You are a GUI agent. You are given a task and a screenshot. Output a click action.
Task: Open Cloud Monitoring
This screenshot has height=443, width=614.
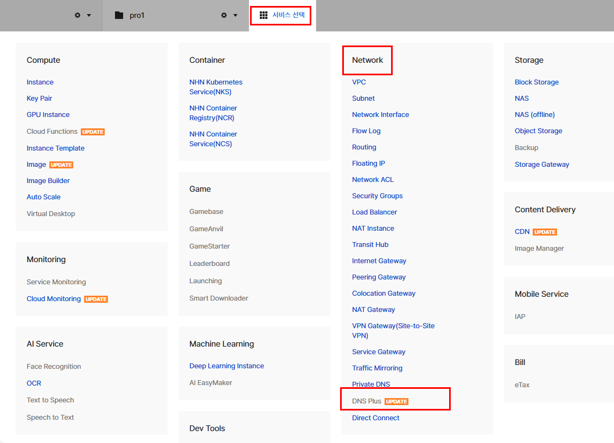(54, 299)
